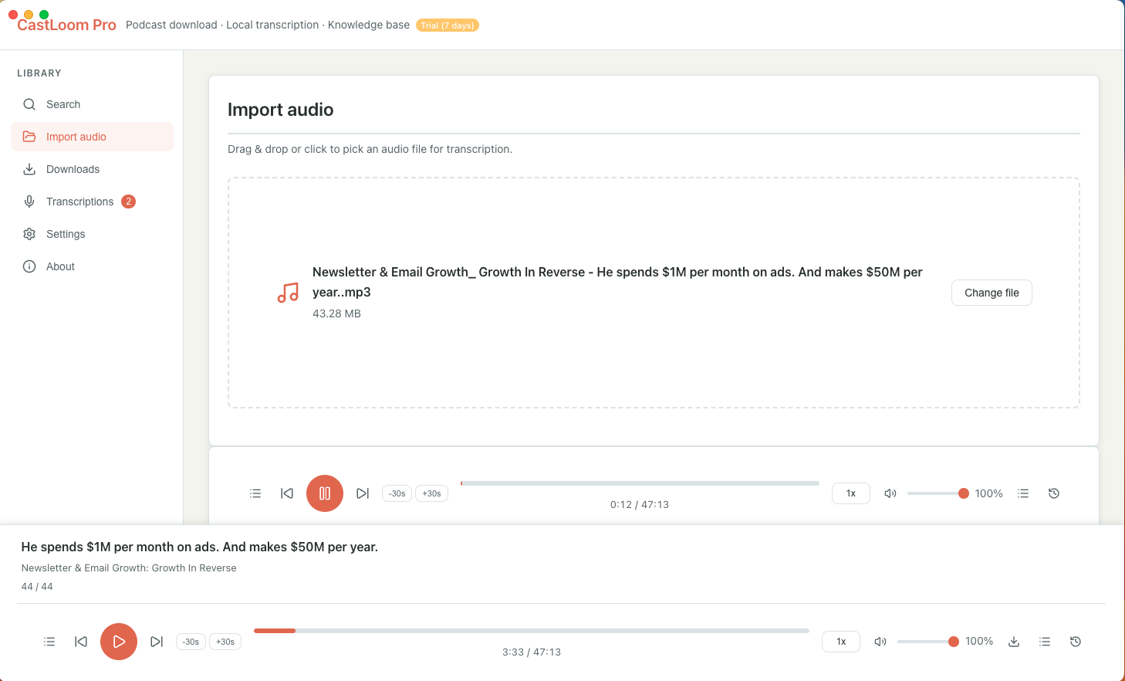The width and height of the screenshot is (1125, 681).
Task: Click the music note icon next to the mp3 filename
Action: pyautogui.click(x=287, y=293)
